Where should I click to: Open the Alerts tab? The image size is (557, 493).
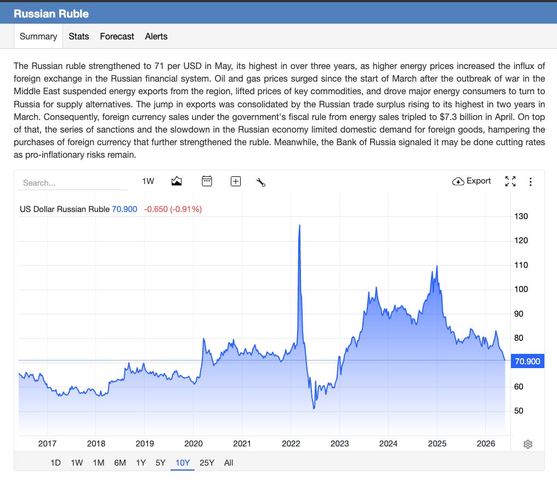point(156,36)
